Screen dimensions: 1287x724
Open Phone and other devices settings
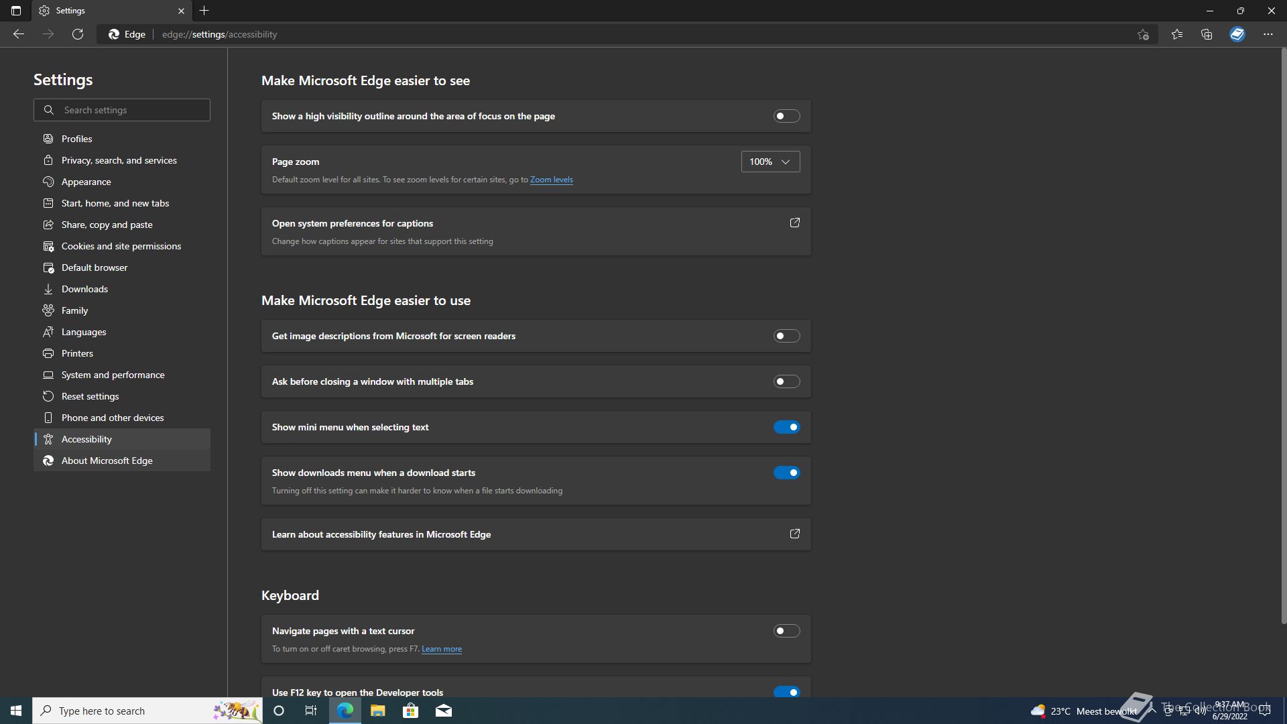pyautogui.click(x=122, y=418)
